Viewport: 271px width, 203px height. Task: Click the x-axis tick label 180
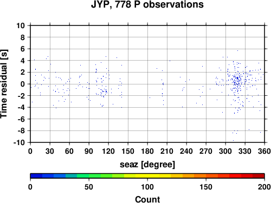(x=147, y=151)
